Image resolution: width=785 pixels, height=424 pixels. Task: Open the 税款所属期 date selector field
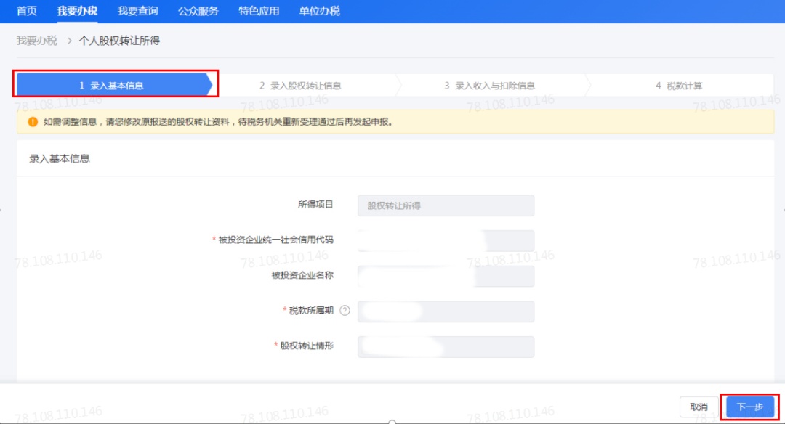[x=446, y=311]
